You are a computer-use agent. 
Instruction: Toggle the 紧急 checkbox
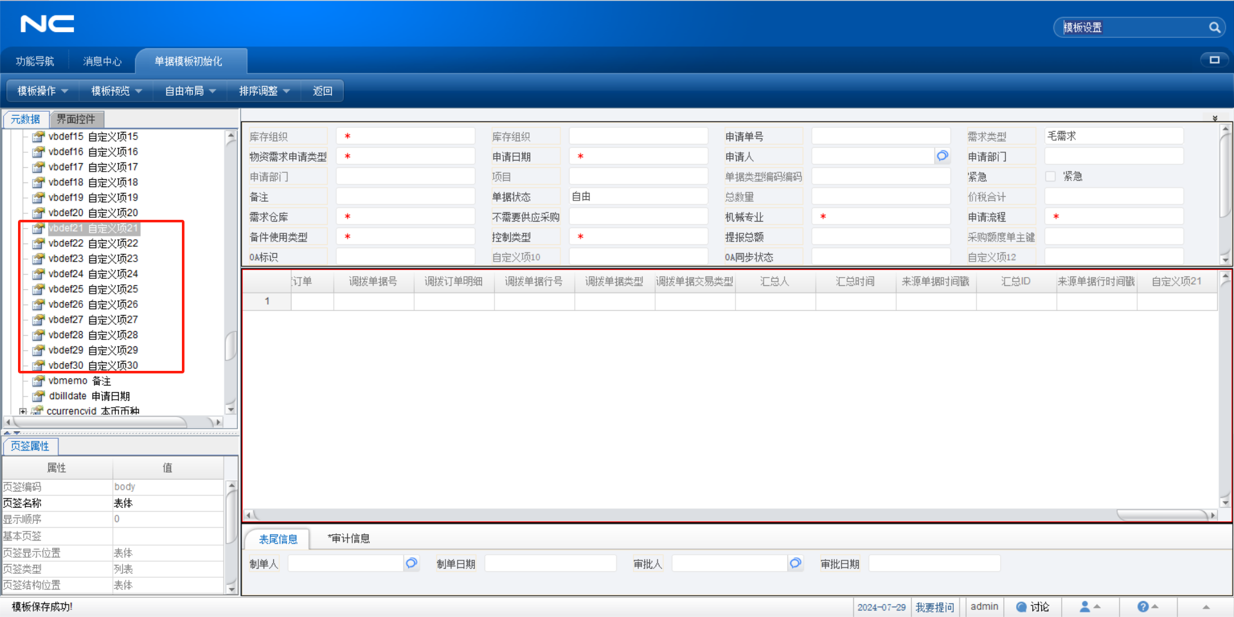(x=1050, y=176)
